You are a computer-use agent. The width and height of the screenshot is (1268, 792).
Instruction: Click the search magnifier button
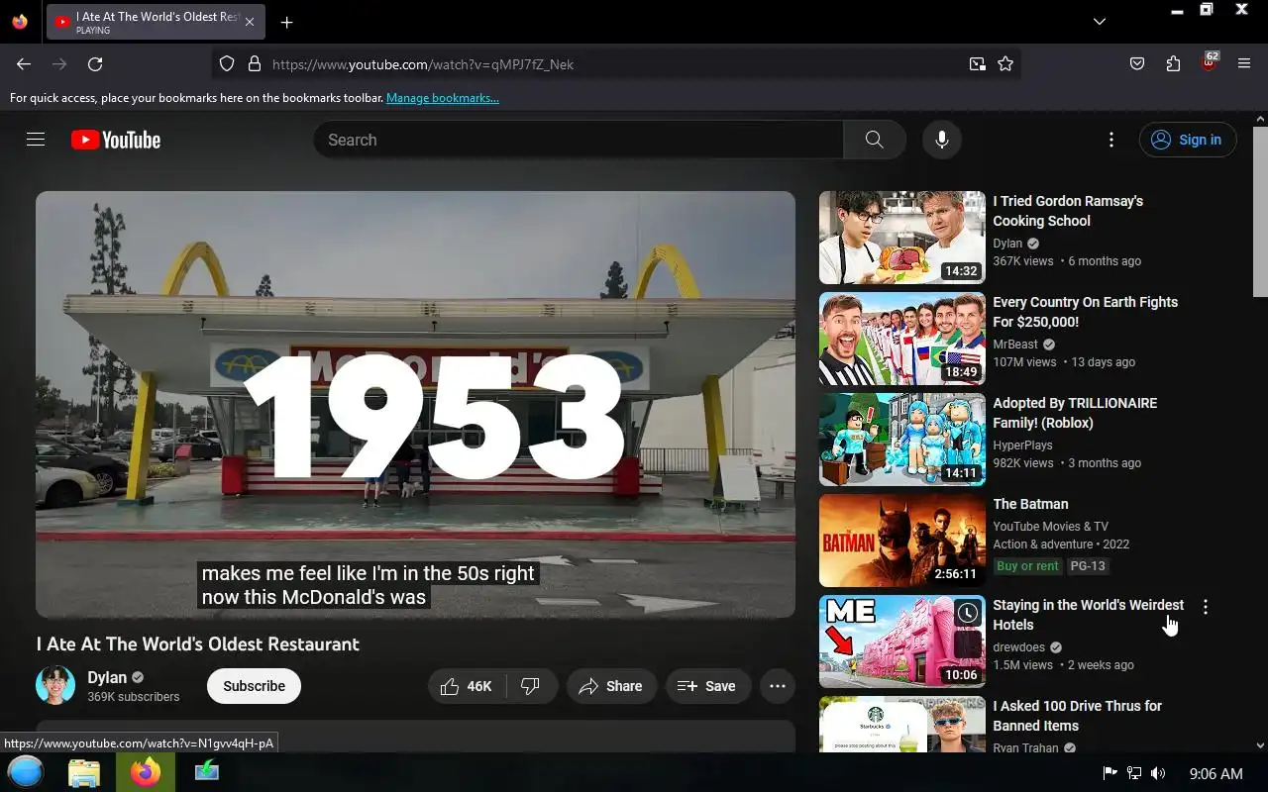(874, 140)
